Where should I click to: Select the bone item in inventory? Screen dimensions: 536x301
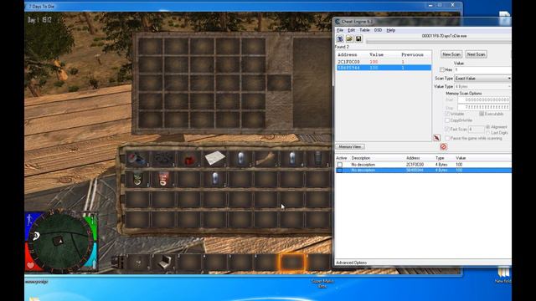click(x=266, y=158)
